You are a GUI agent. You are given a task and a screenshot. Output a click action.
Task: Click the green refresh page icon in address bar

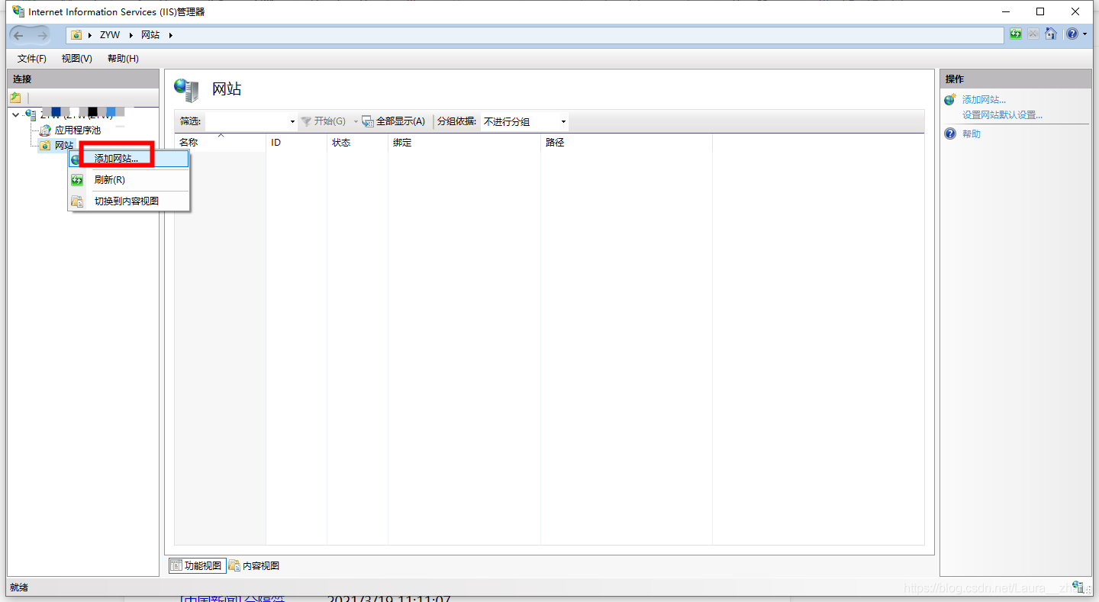coord(1016,34)
